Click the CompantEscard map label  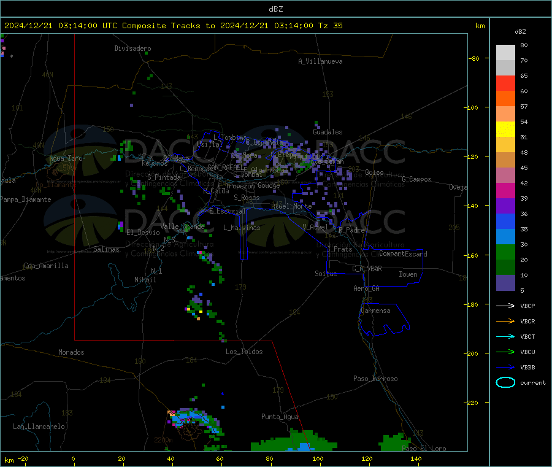click(x=403, y=254)
